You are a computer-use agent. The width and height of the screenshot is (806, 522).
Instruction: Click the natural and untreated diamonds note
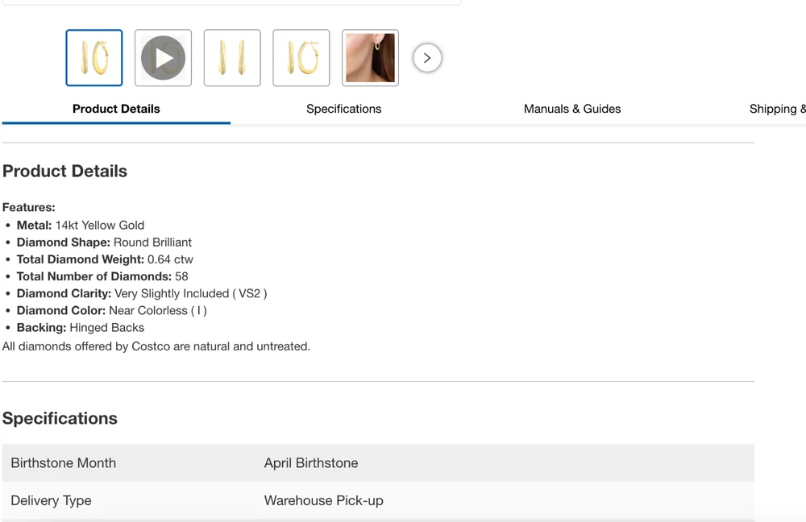point(156,346)
